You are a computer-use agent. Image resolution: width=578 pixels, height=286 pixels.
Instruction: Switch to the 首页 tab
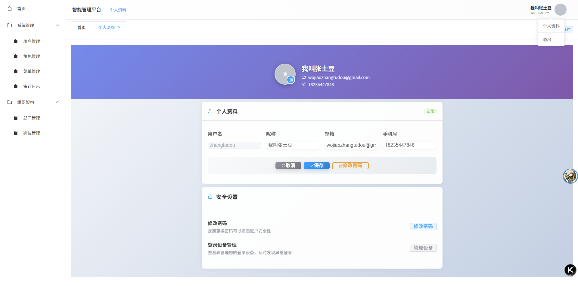pyautogui.click(x=82, y=27)
